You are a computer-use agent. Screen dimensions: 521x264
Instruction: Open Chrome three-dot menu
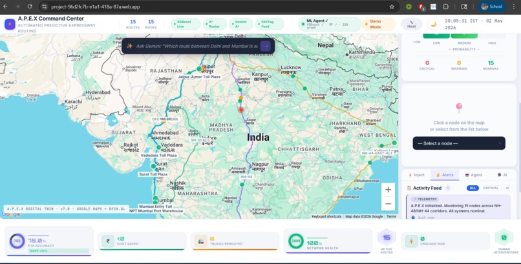pos(514,6)
